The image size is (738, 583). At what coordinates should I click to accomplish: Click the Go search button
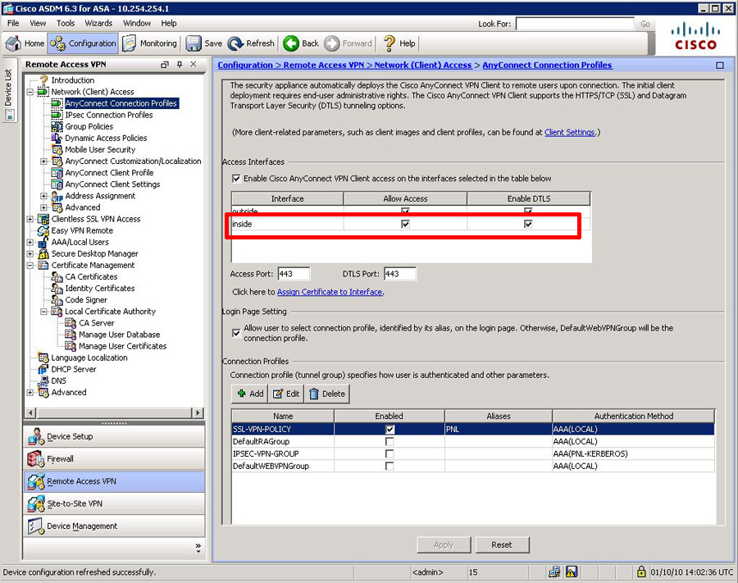[x=645, y=24]
